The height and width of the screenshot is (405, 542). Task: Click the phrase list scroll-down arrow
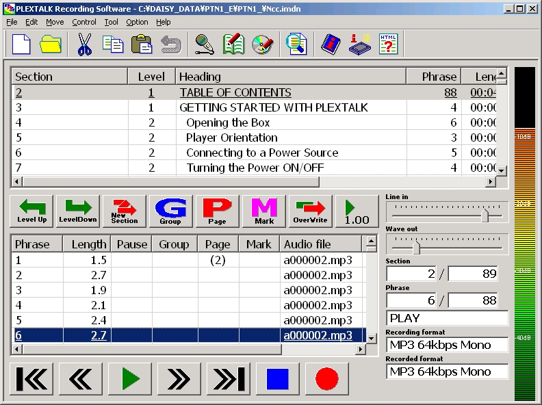tap(371, 339)
